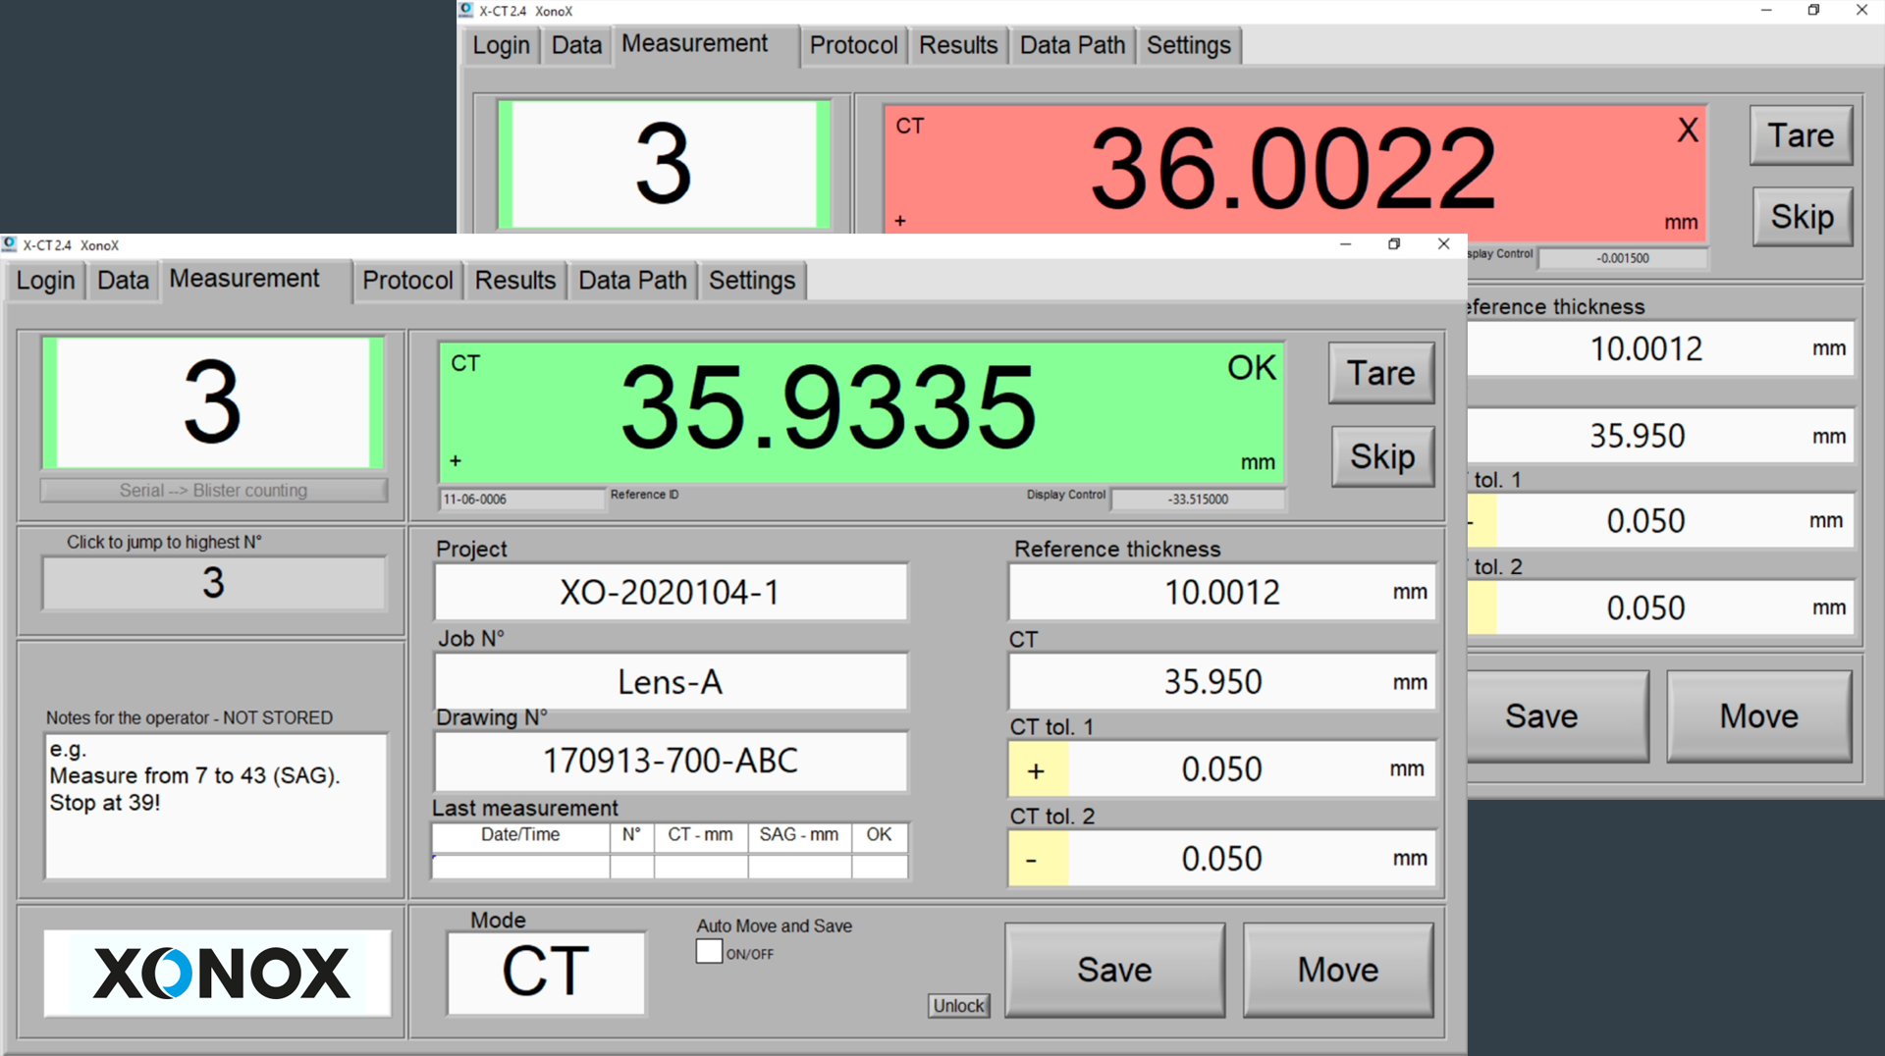Click Date/Time column header in Last measurement

(520, 835)
